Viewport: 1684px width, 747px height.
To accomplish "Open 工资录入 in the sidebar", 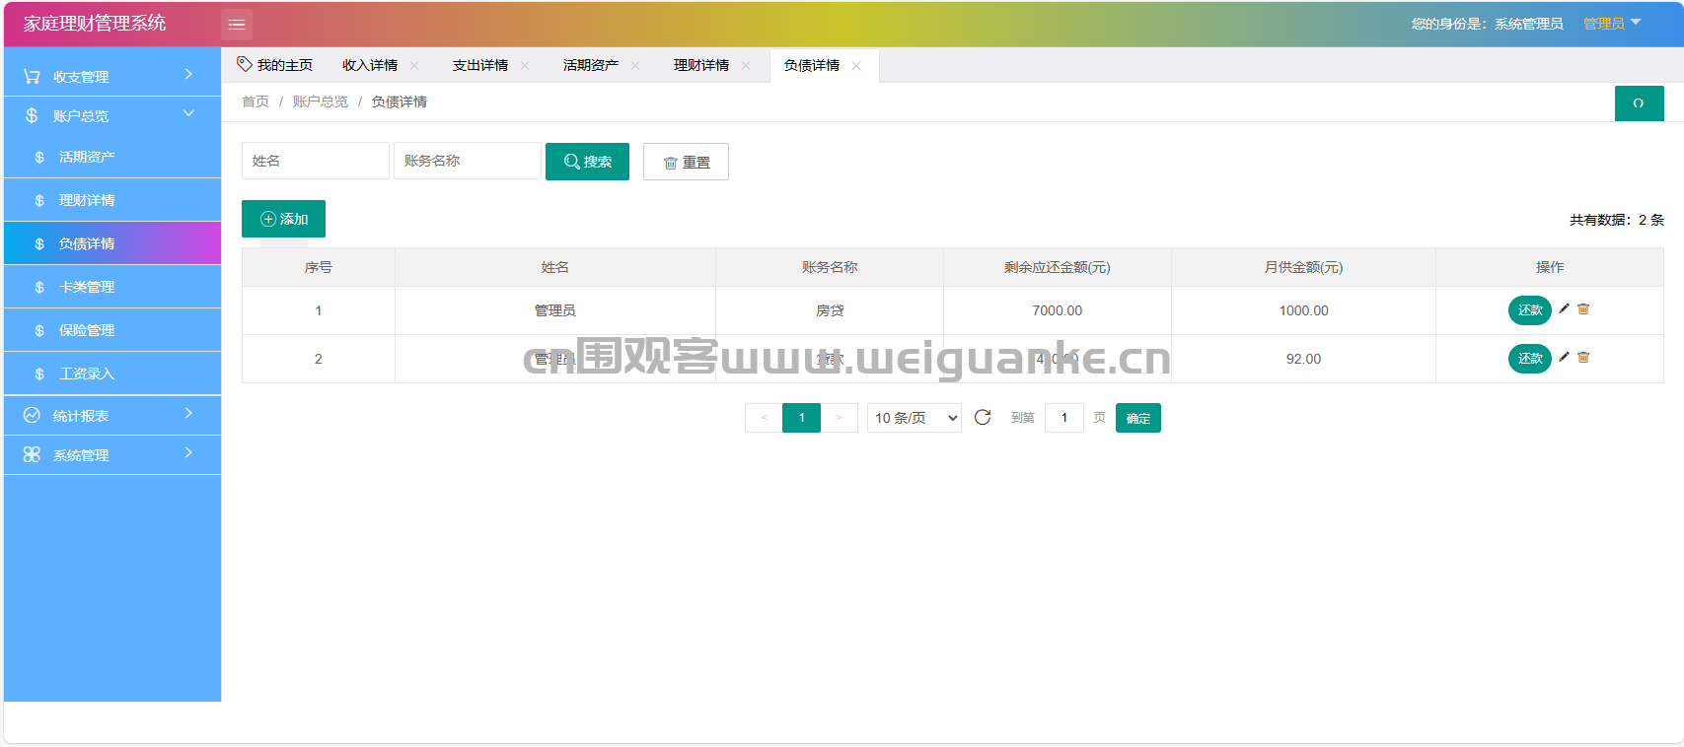I will [112, 373].
